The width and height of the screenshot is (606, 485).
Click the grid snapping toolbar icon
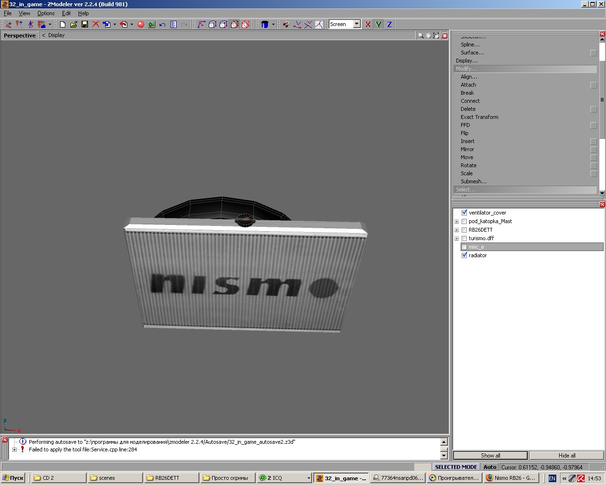pos(319,24)
